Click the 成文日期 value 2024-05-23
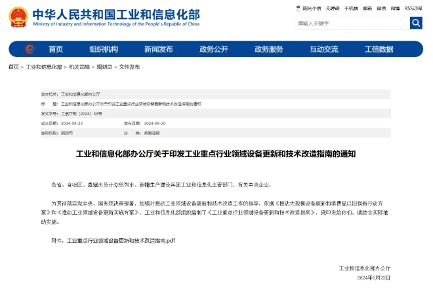433x288 pixels. pyautogui.click(x=72, y=123)
